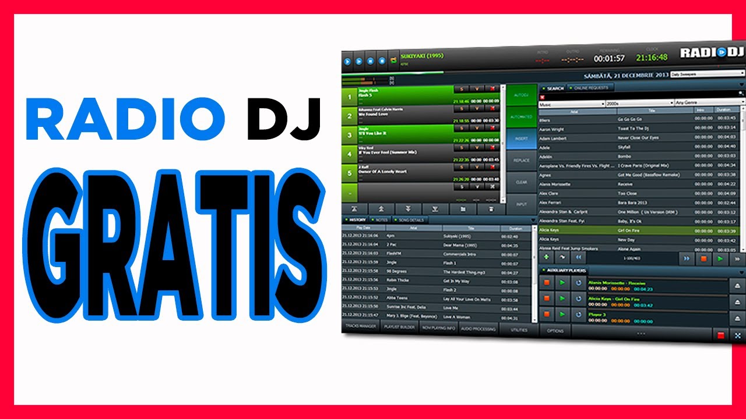The image size is (746, 419).
Task: Move selected playlist track up one position
Action: (x=382, y=208)
